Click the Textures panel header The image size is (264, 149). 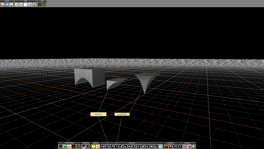coord(187,143)
